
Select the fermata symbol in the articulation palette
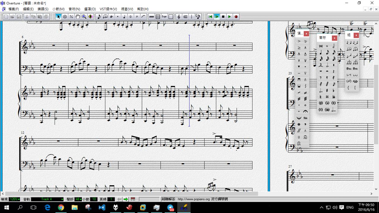pos(305,112)
